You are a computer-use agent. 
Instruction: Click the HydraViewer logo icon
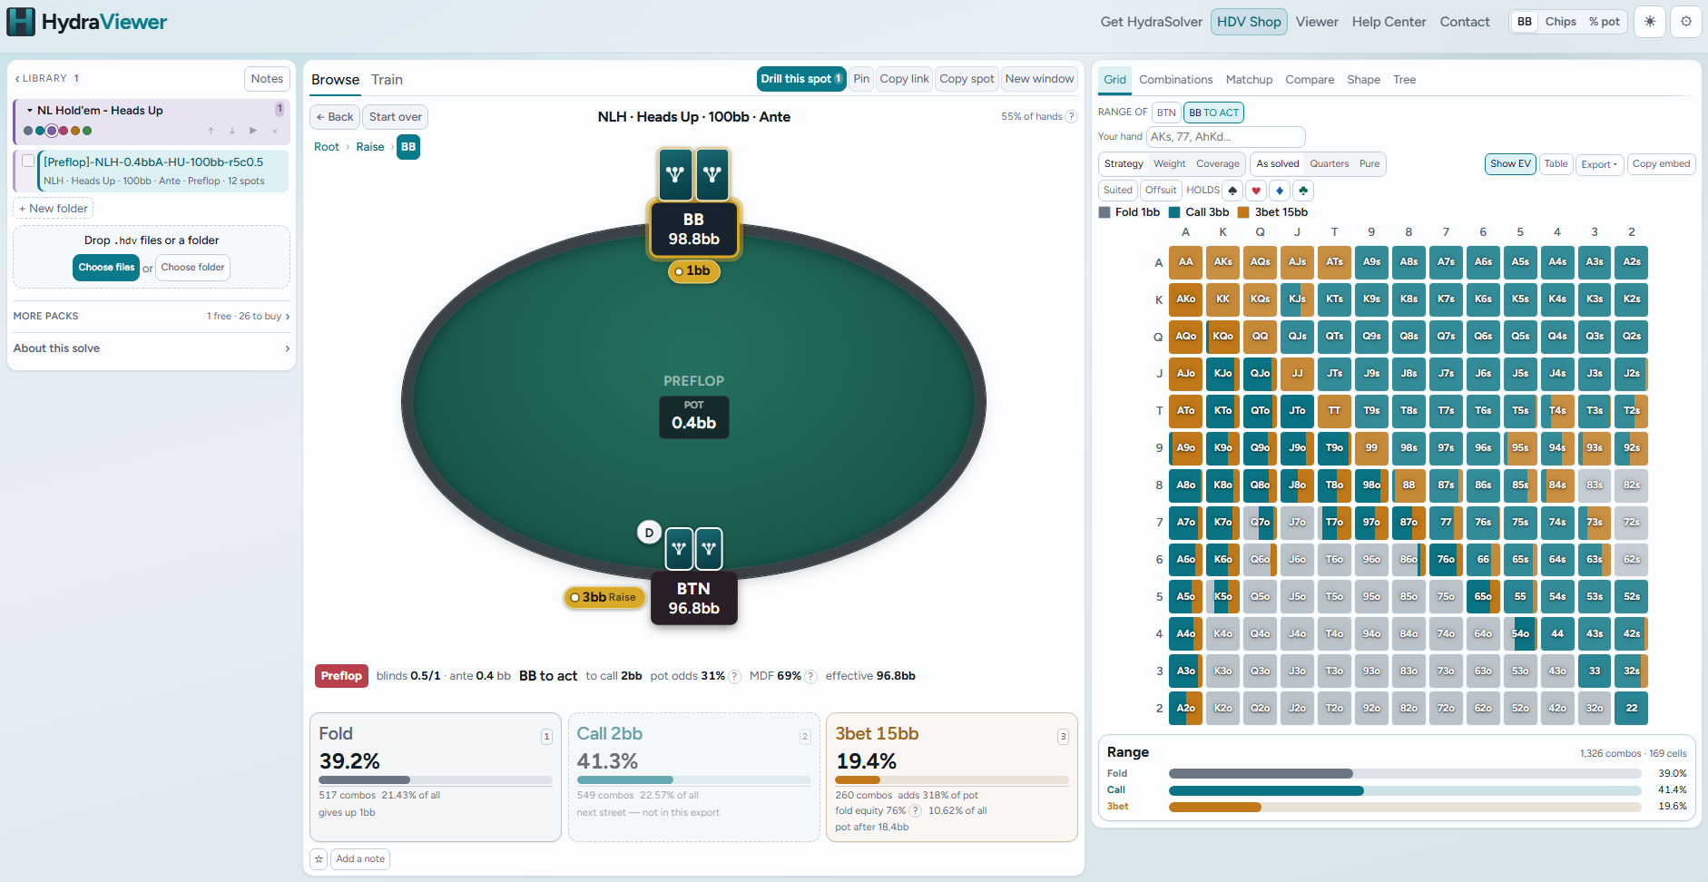(21, 22)
